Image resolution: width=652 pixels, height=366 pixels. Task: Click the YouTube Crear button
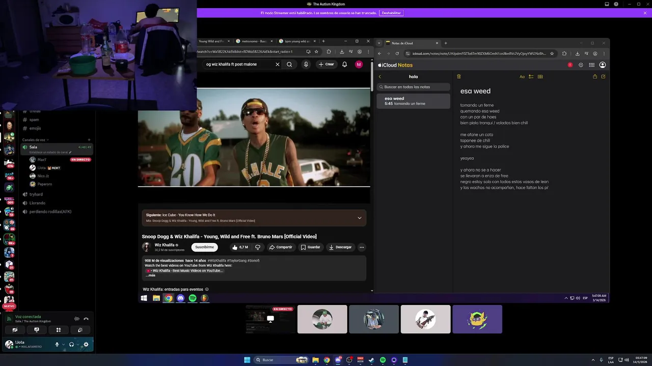(x=326, y=64)
